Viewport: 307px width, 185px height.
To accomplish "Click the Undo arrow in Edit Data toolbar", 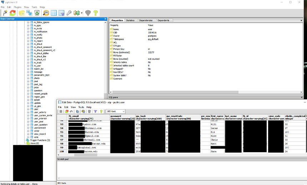I will pyautogui.click(x=71, y=111).
